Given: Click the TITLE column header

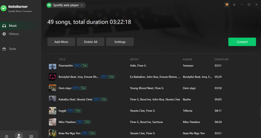Looking at the screenshot, I should point(62,59).
